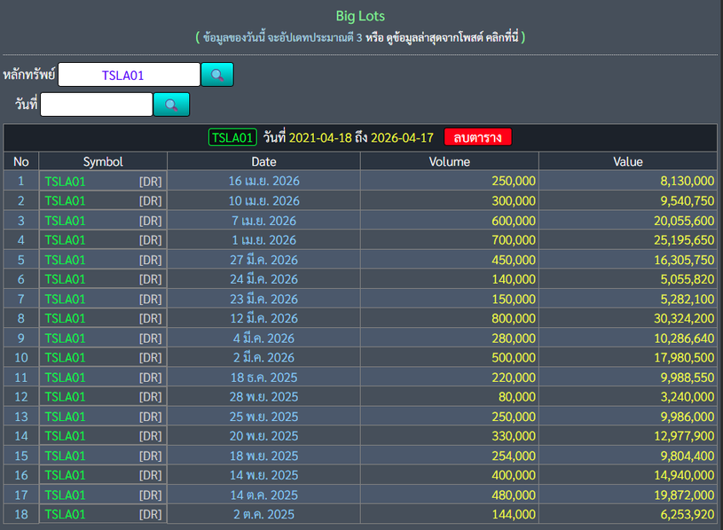Image resolution: width=723 pixels, height=530 pixels.
Task: Click the Symbol column header
Action: (103, 161)
